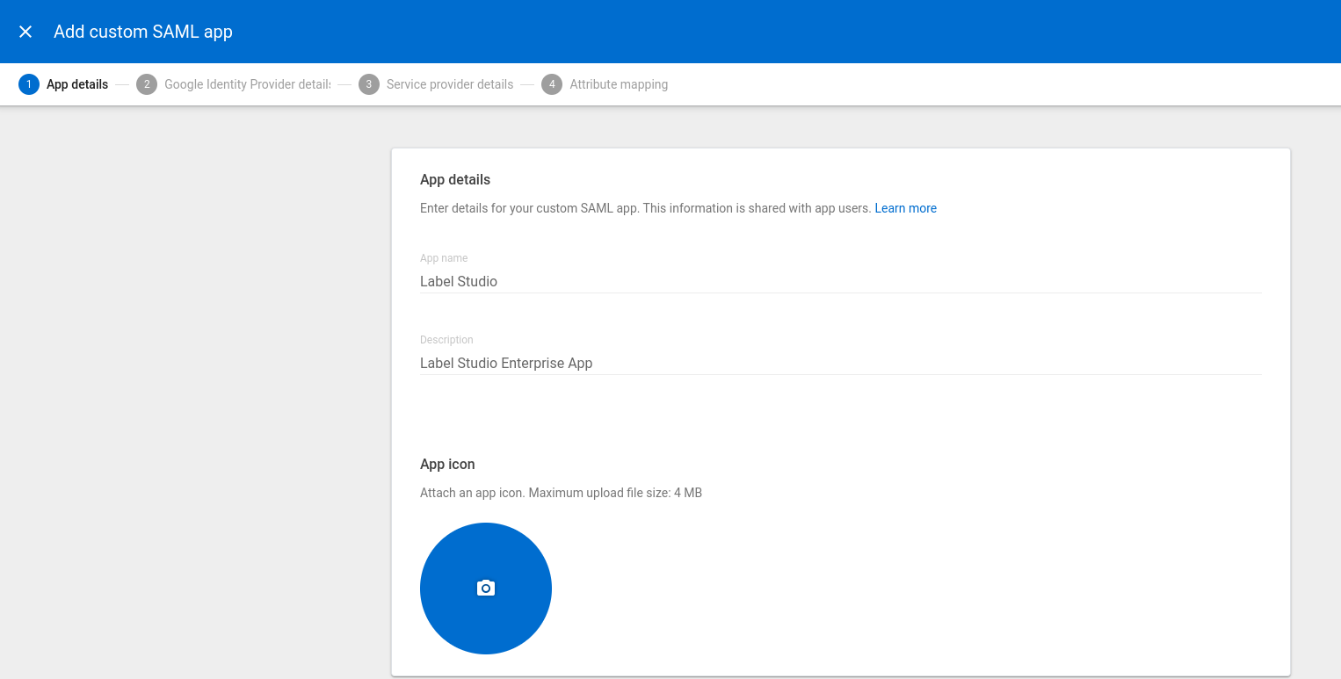Focus the App name field with Label Studio
The image size is (1341, 679).
point(840,281)
